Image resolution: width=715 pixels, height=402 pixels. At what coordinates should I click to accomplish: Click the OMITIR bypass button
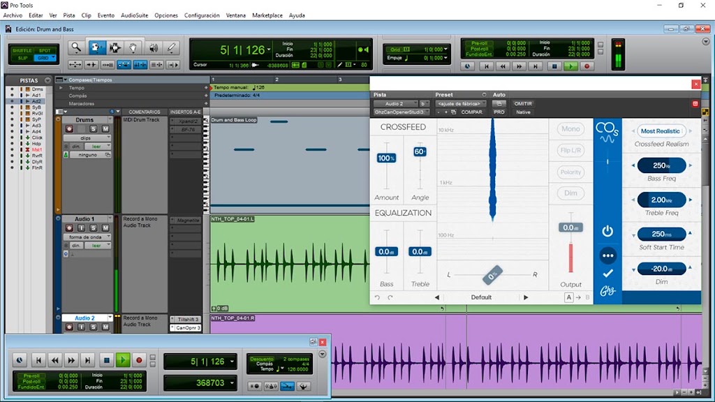[x=523, y=104]
